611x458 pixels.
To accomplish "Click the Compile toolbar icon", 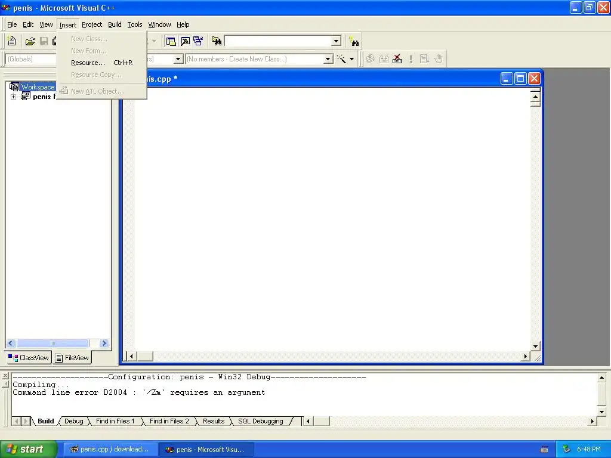I will click(370, 59).
